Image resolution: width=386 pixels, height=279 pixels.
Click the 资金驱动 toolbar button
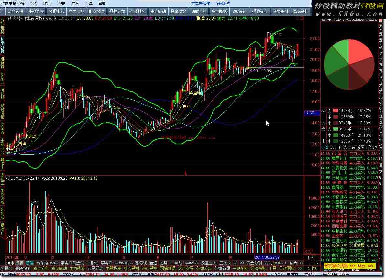(158, 11)
